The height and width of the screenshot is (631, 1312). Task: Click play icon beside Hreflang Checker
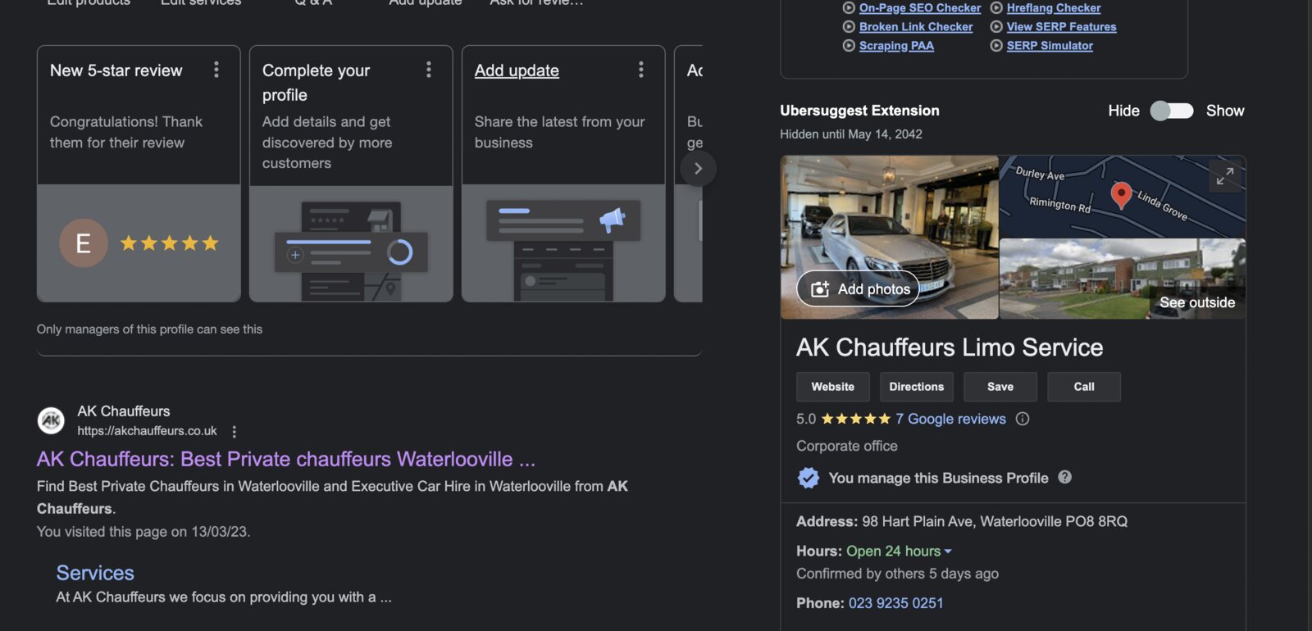996,8
